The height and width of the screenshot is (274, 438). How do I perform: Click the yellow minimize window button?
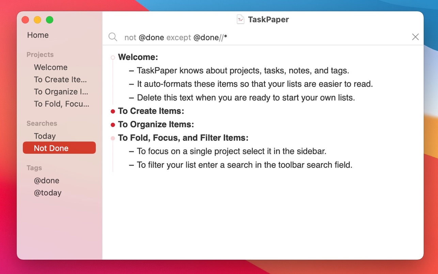coord(37,20)
